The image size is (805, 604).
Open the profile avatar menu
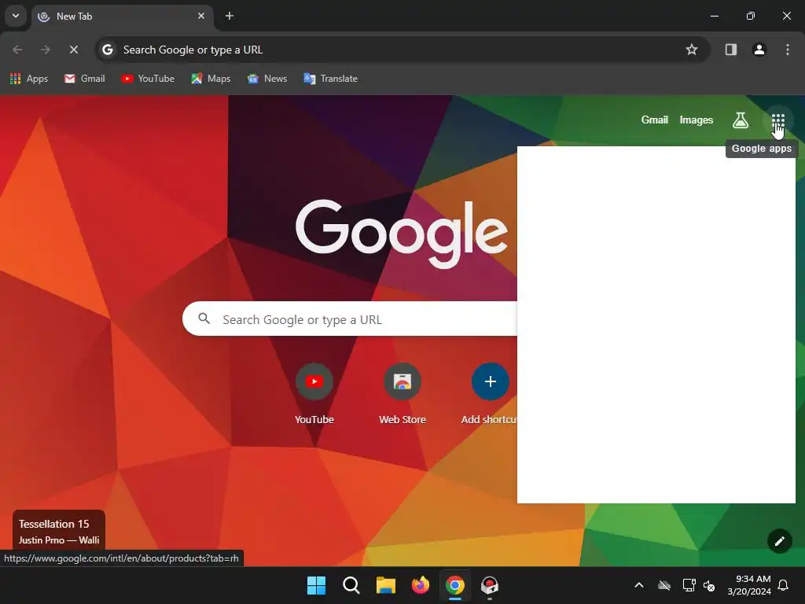tap(759, 50)
